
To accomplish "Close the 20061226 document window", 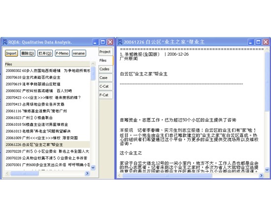I will pos(266,42).
